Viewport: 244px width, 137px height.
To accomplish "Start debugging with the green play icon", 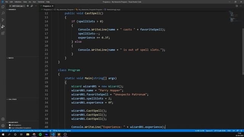I will point(10,6).
